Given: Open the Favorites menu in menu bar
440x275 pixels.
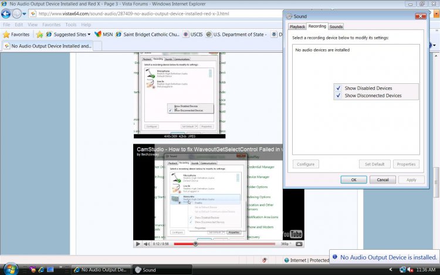Looking at the screenshot, I should (x=52, y=25).
